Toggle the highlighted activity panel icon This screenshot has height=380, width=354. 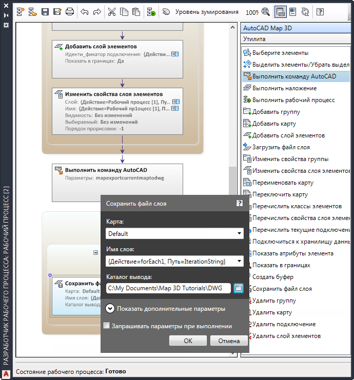click(281, 12)
